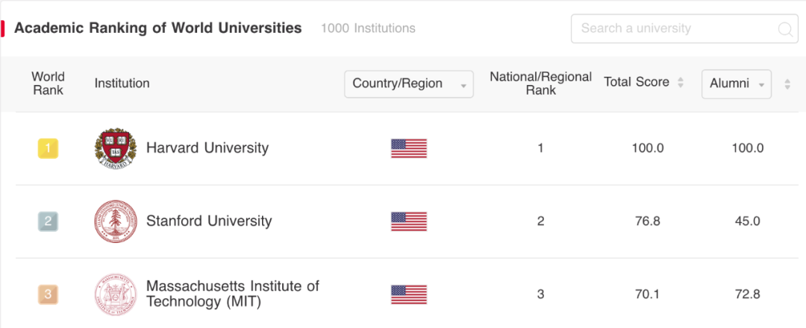Open the Stanford University link

209,221
